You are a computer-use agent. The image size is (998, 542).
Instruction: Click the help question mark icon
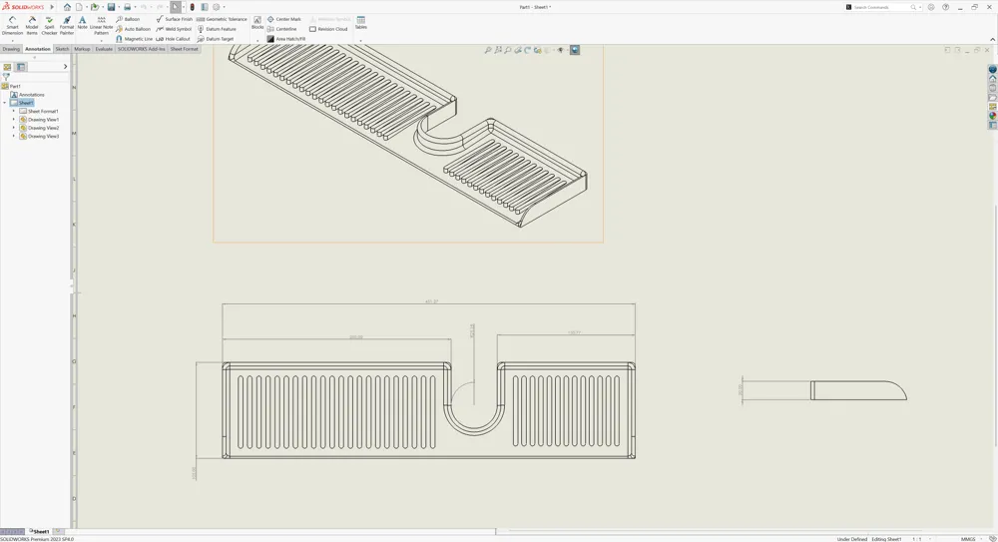click(x=945, y=7)
